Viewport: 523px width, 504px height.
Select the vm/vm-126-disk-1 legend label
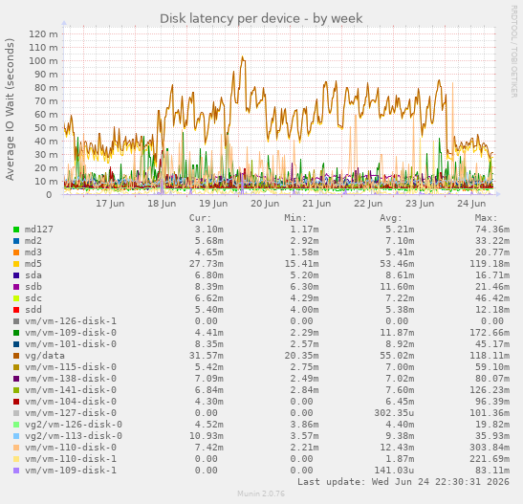coord(71,321)
